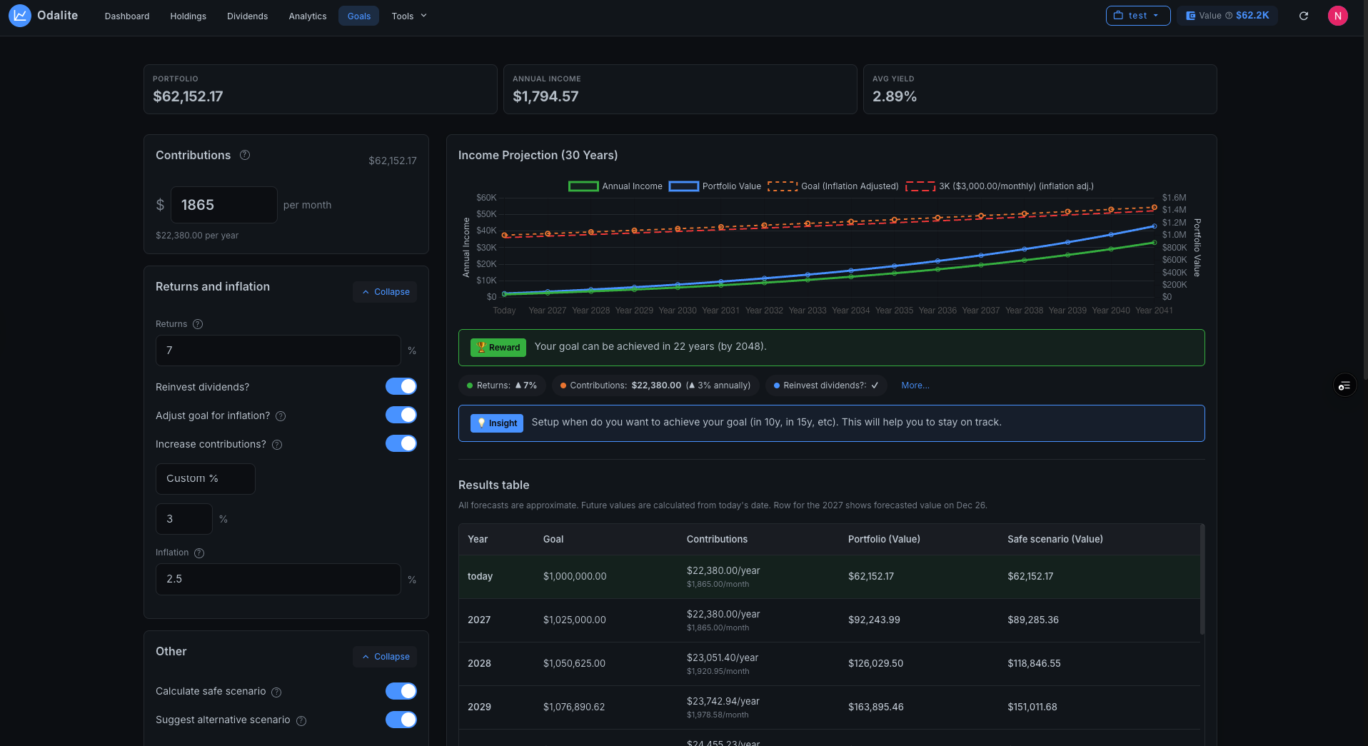Click the wallet icon in Value badge
The height and width of the screenshot is (746, 1368).
[1190, 16]
